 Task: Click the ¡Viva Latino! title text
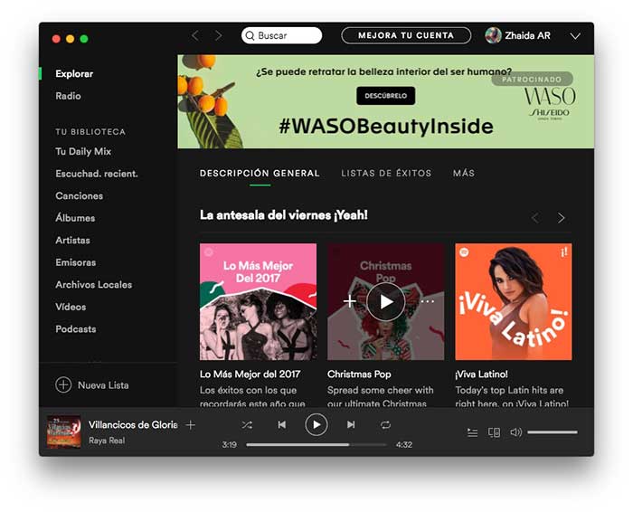482,375
